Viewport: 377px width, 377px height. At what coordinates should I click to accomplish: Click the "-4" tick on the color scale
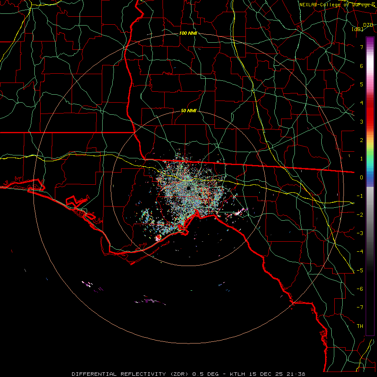[x=360, y=252]
